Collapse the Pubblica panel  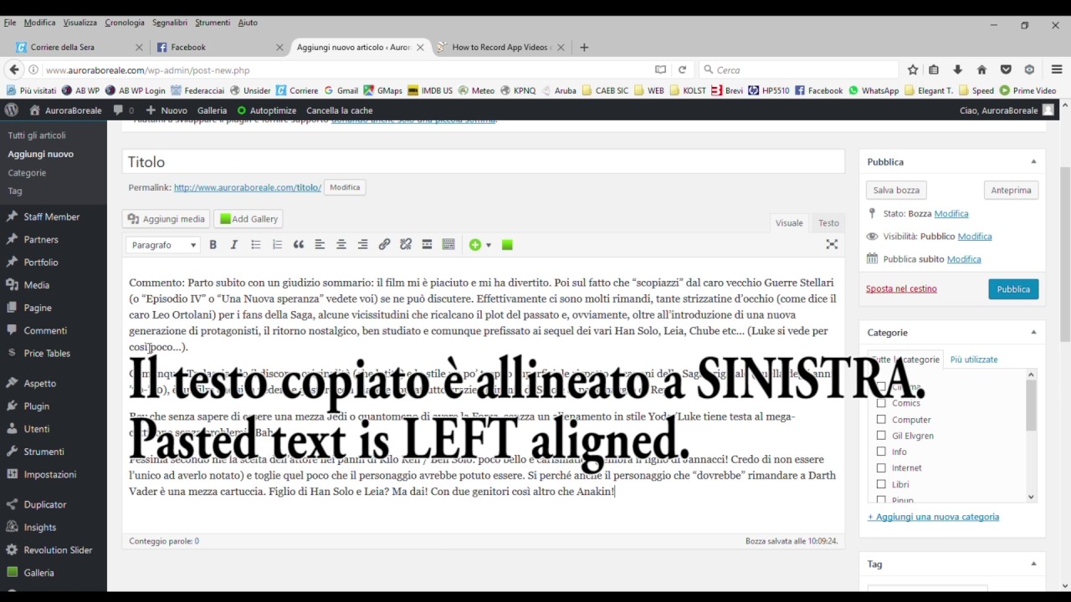[1033, 161]
